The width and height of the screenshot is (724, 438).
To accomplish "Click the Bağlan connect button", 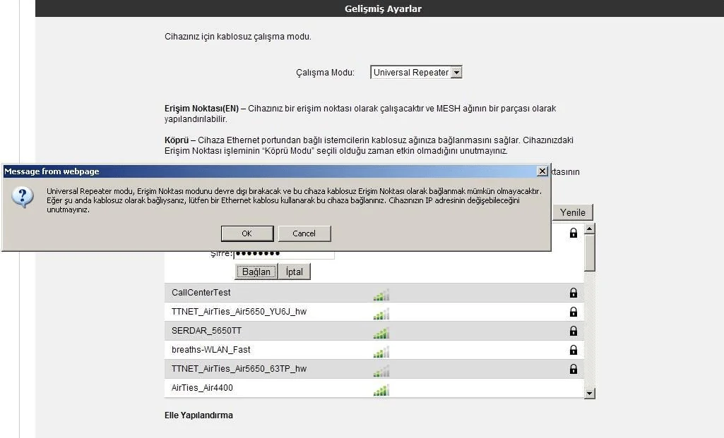I will click(x=256, y=272).
